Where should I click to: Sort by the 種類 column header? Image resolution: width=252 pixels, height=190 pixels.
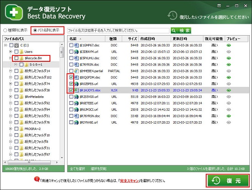click(114, 39)
